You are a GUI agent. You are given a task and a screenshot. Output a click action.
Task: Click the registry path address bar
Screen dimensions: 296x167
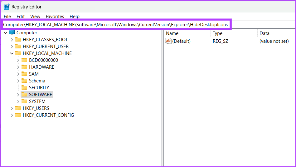click(x=116, y=25)
